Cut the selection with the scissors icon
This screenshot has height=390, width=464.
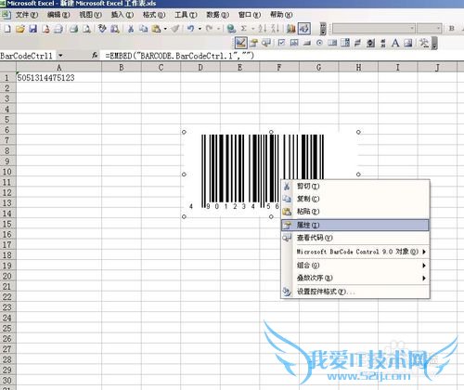click(x=131, y=29)
